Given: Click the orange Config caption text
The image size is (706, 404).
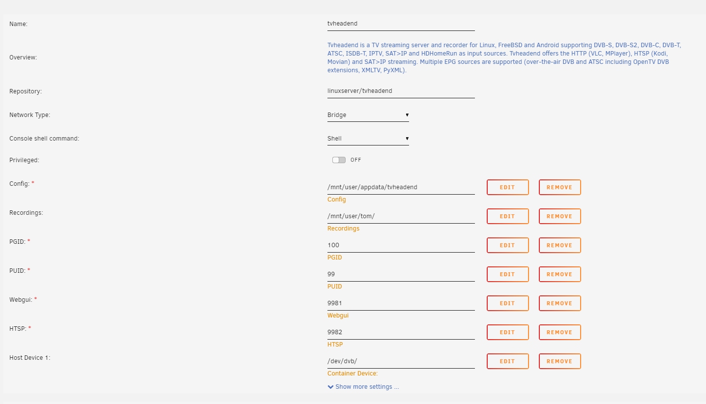Looking at the screenshot, I should click(337, 200).
